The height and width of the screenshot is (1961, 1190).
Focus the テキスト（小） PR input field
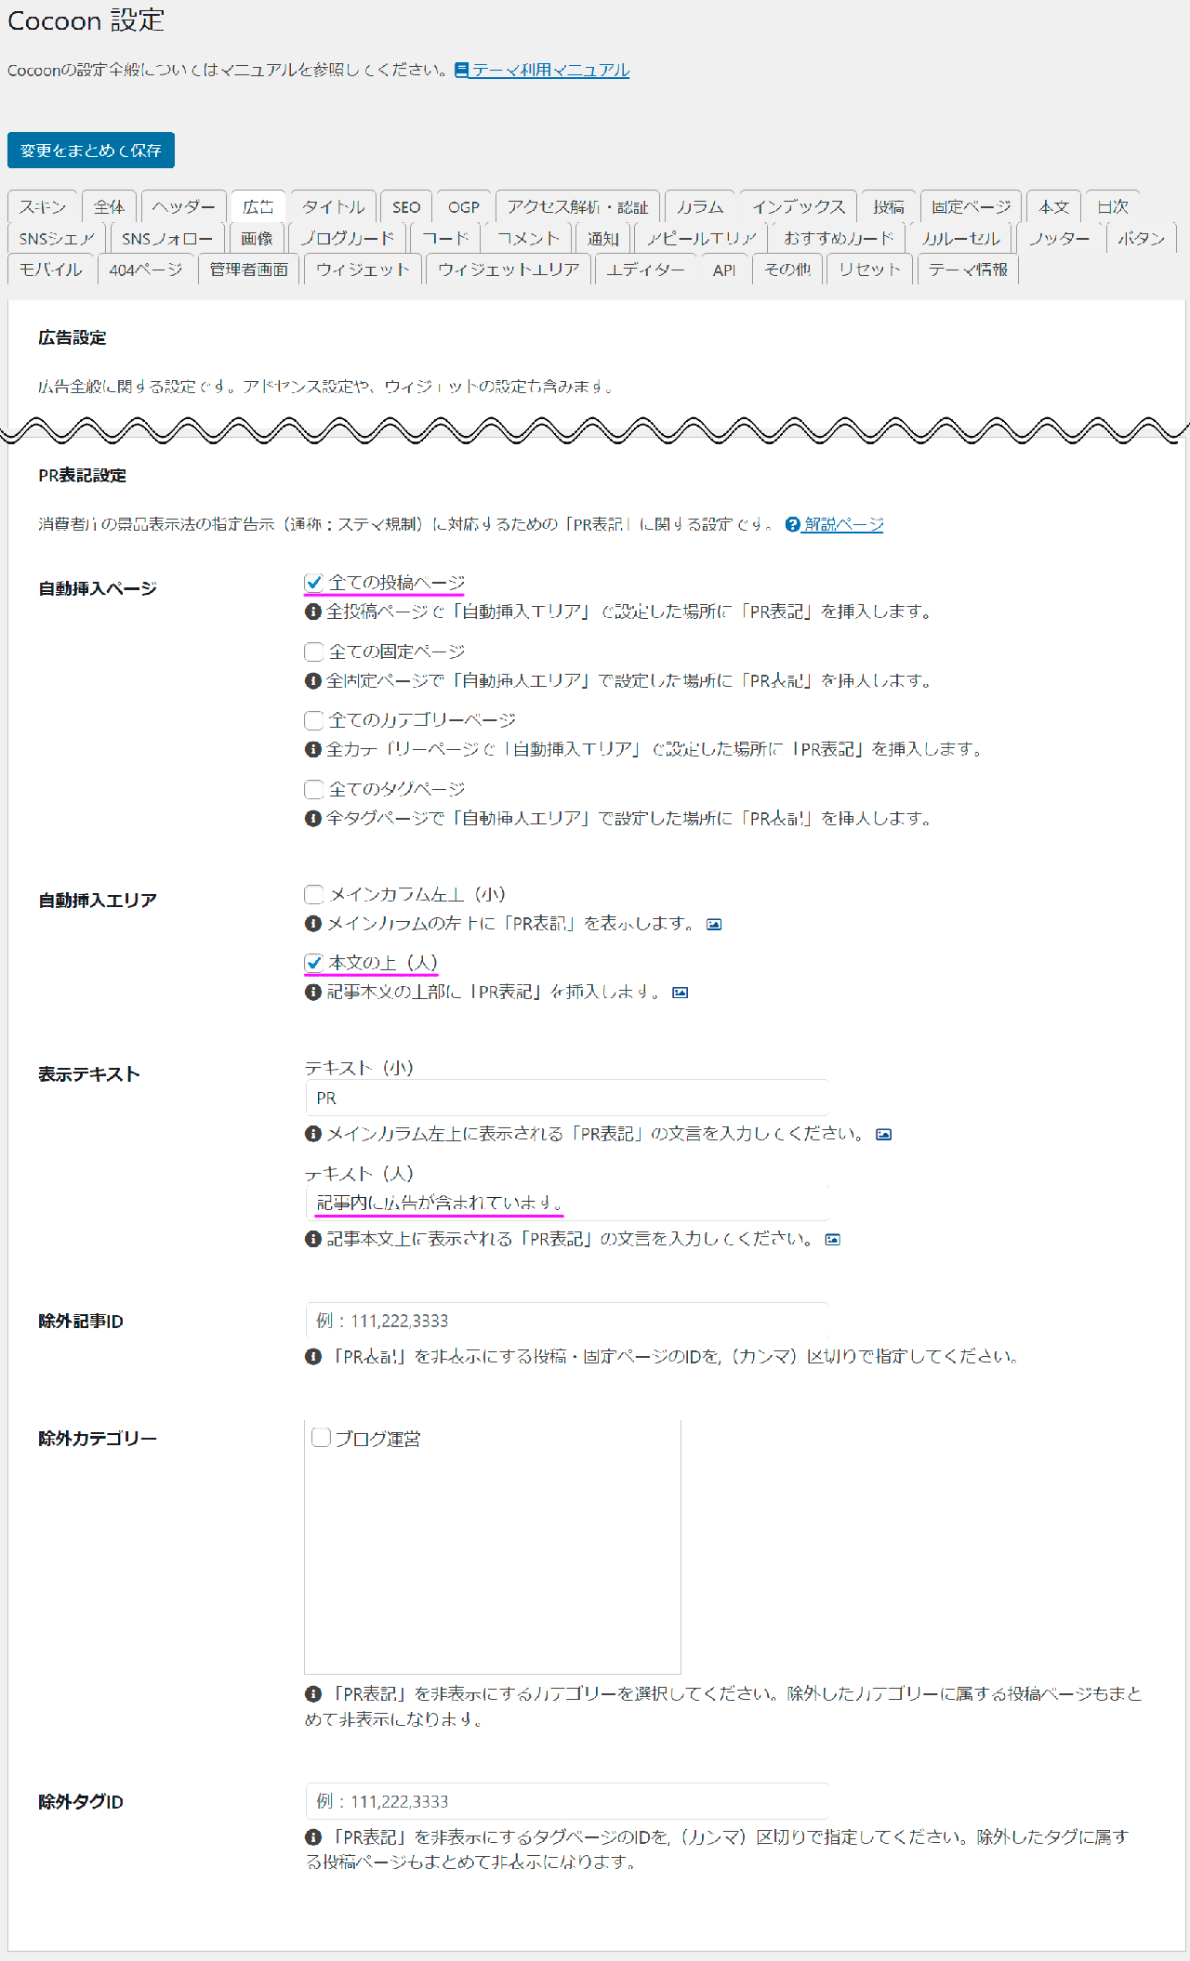click(x=567, y=1098)
